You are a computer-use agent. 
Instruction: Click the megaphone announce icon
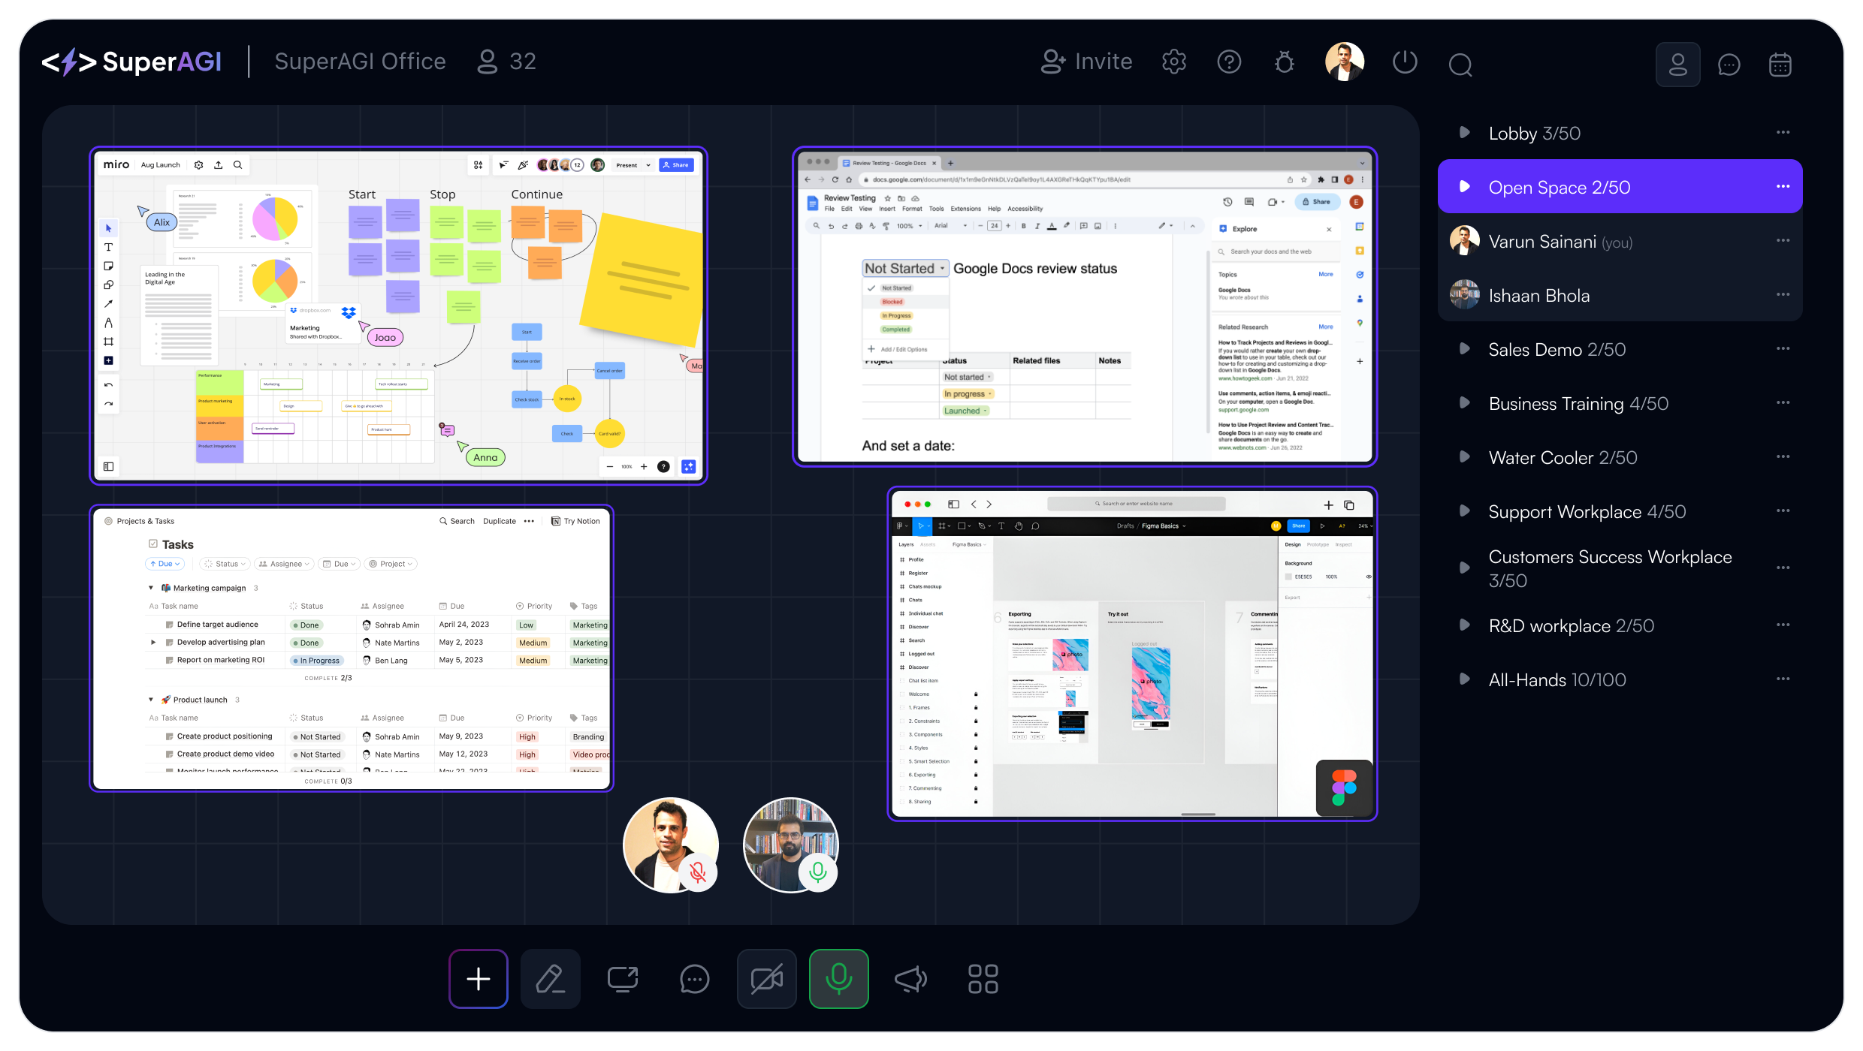911,979
